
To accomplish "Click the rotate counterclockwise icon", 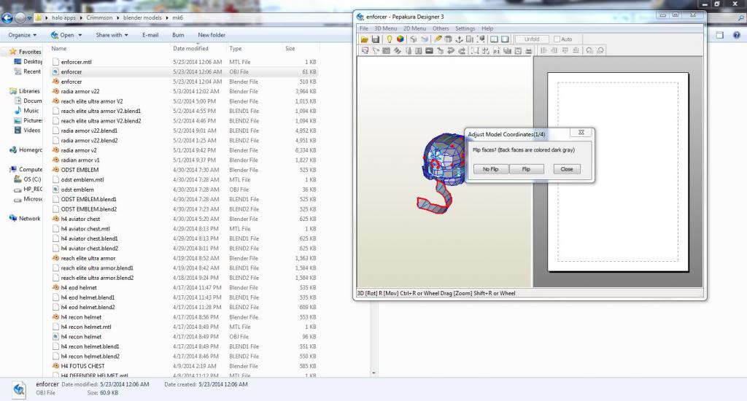I will (x=589, y=50).
